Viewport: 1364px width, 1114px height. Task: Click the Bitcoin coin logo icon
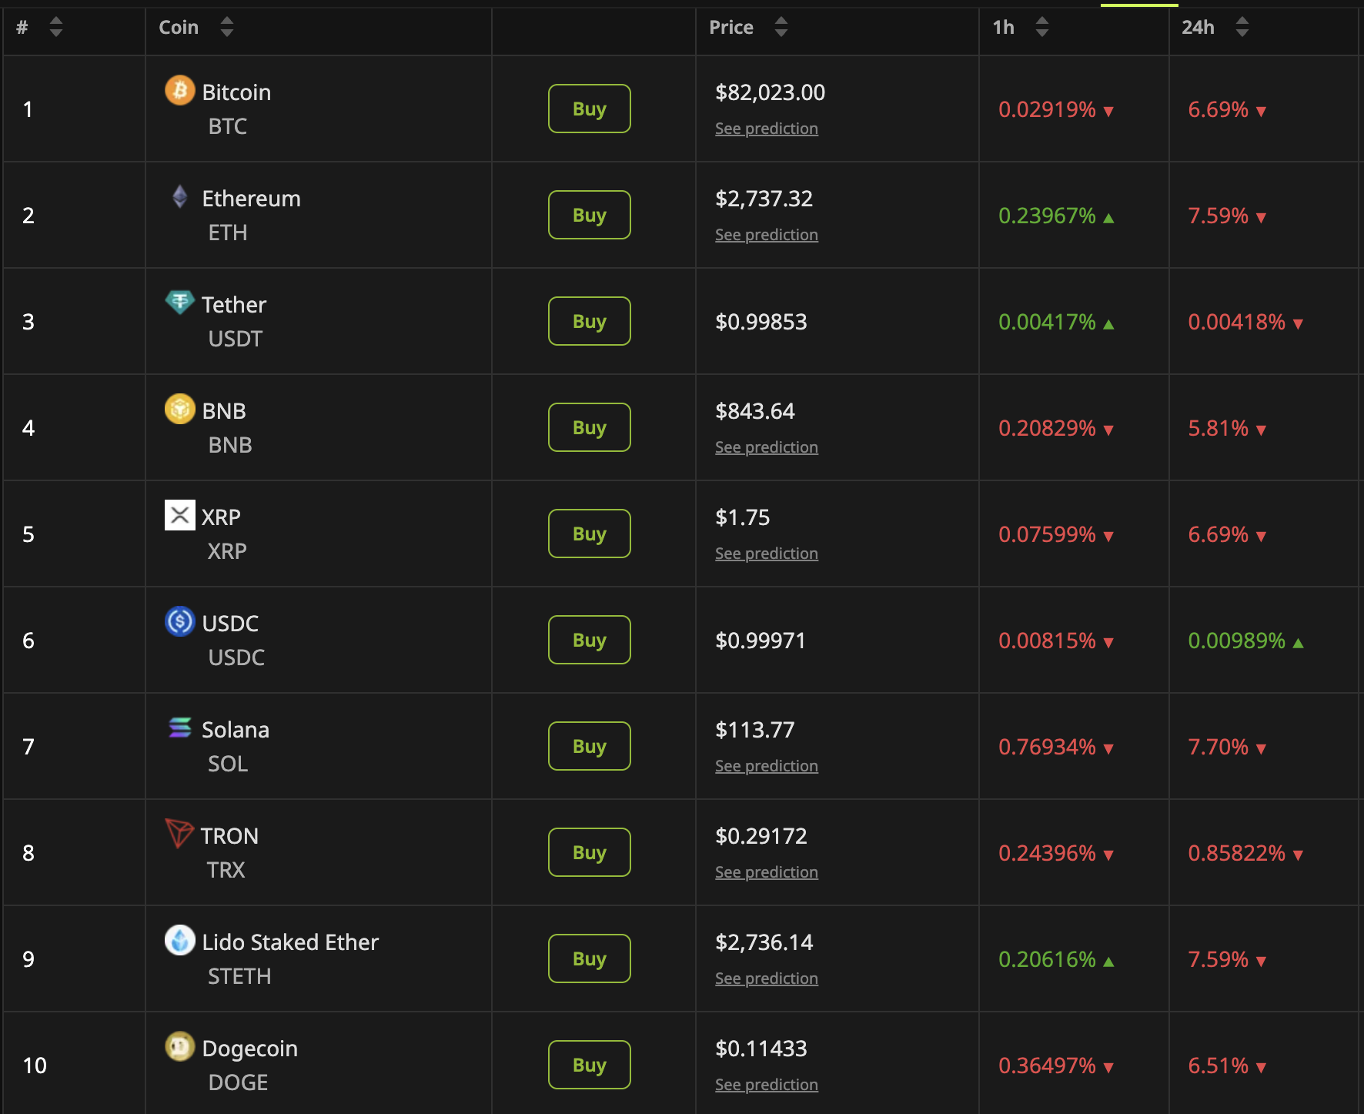(179, 91)
